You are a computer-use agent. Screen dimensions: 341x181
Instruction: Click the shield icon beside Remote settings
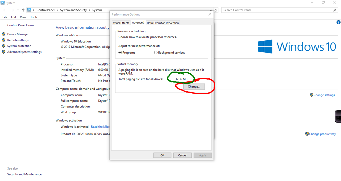pos(3,40)
